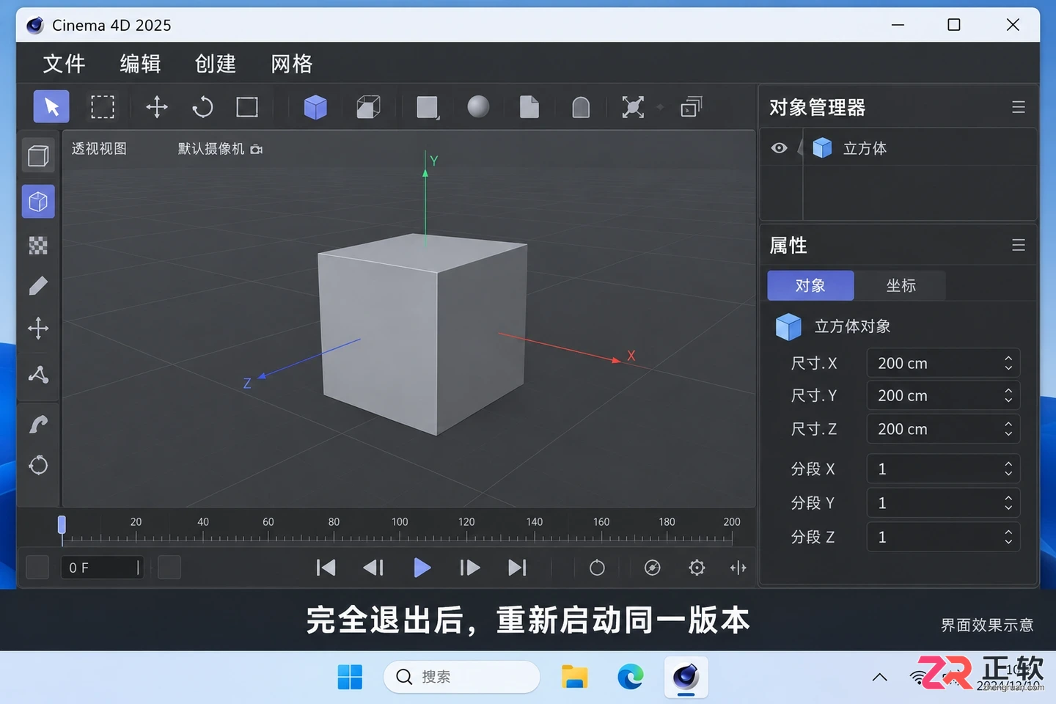Choose the rectangle marquee selection tool
Screen dimensions: 1056x704
(x=103, y=107)
